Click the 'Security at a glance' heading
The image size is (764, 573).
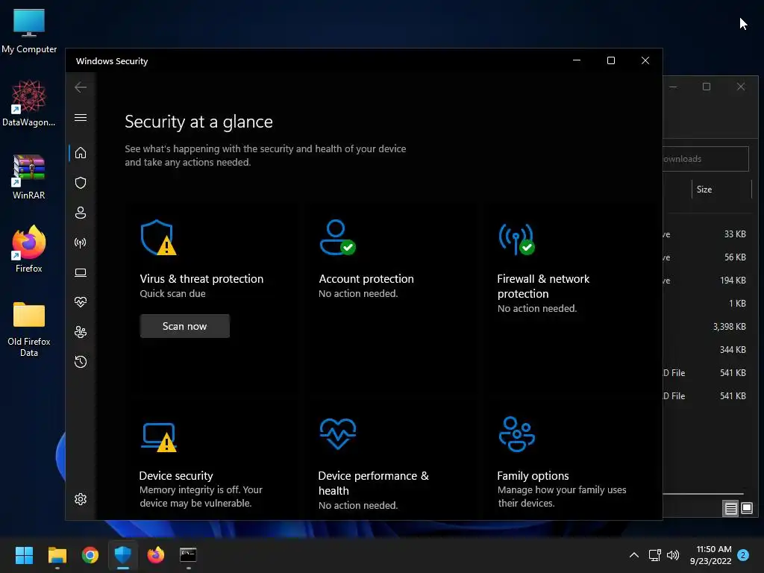198,122
